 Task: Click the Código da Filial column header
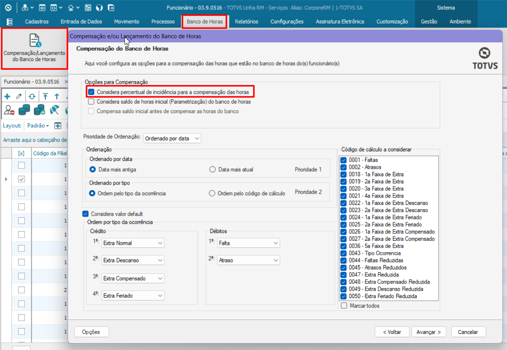tap(50, 153)
